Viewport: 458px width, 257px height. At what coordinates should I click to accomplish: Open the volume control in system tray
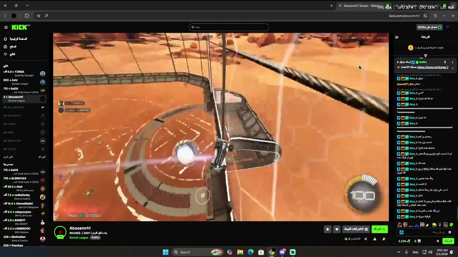click(x=431, y=252)
